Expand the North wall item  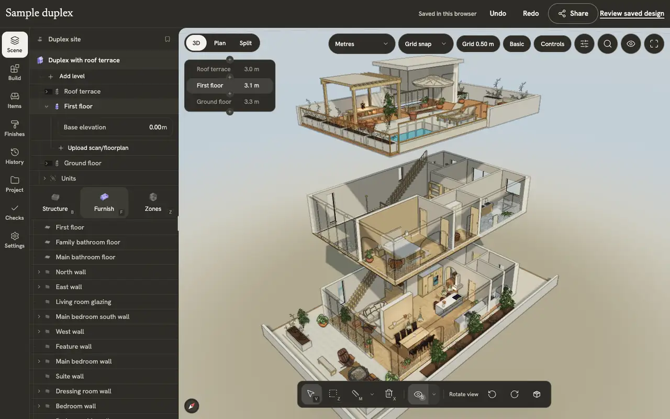click(x=39, y=272)
